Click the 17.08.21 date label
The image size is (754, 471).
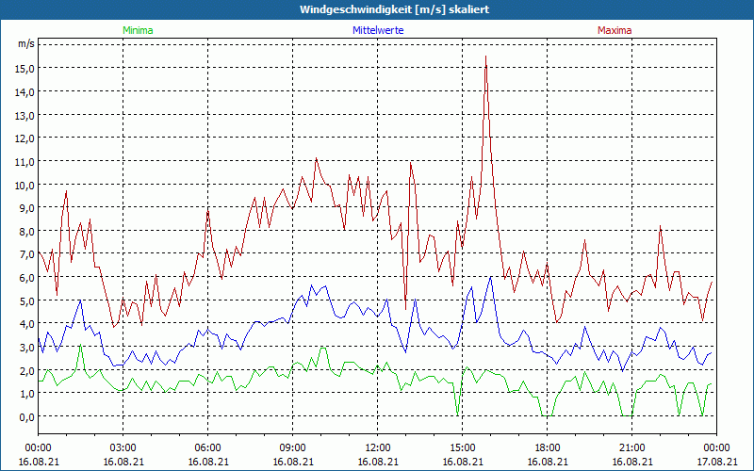(x=716, y=462)
